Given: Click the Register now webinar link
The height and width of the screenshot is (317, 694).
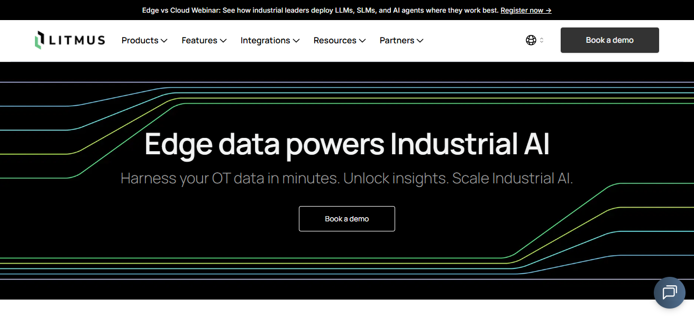Looking at the screenshot, I should click(x=526, y=10).
